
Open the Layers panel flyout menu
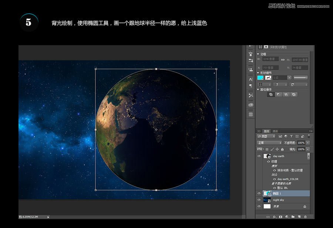(x=311, y=131)
